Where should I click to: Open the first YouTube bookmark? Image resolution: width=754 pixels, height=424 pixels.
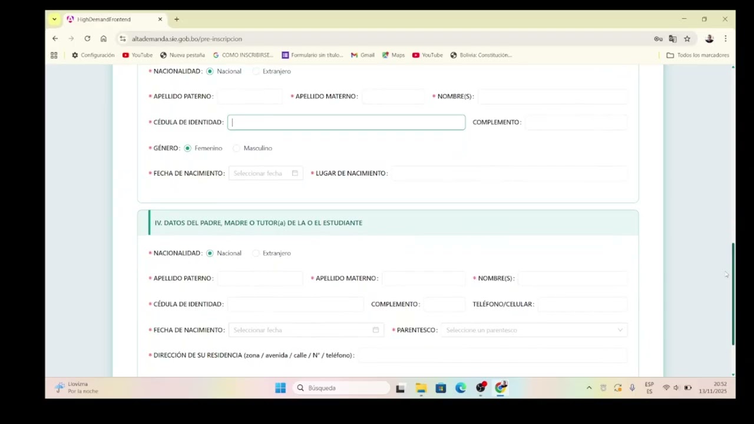pos(137,55)
